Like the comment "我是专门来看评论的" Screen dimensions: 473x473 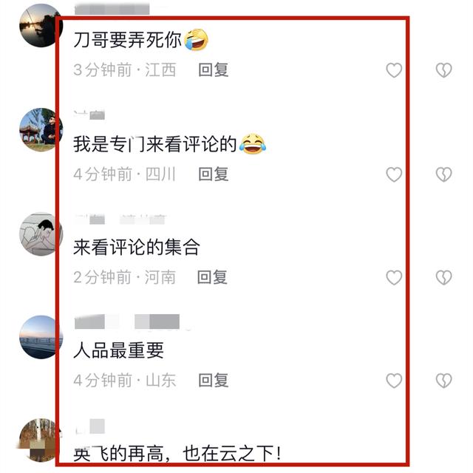394,174
